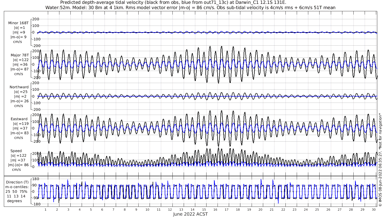The width and height of the screenshot is (385, 220).
Task: Click the 'June 2022 ACST' axis title
Action: point(191,214)
